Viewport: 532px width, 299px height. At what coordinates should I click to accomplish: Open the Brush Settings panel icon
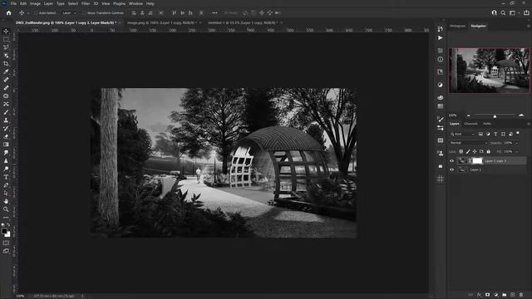(441, 119)
